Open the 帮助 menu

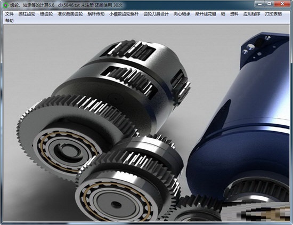[10, 21]
